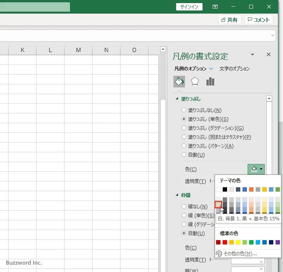Select 線なし(N) border radio button

click(184, 206)
